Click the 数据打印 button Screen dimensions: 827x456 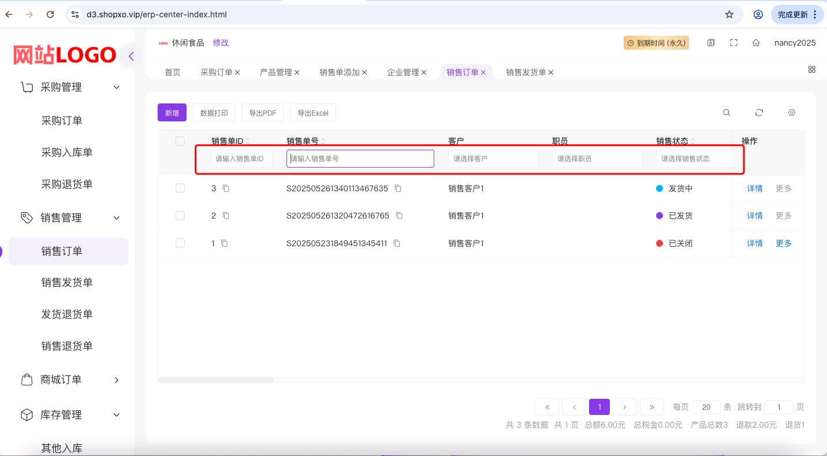click(x=214, y=113)
